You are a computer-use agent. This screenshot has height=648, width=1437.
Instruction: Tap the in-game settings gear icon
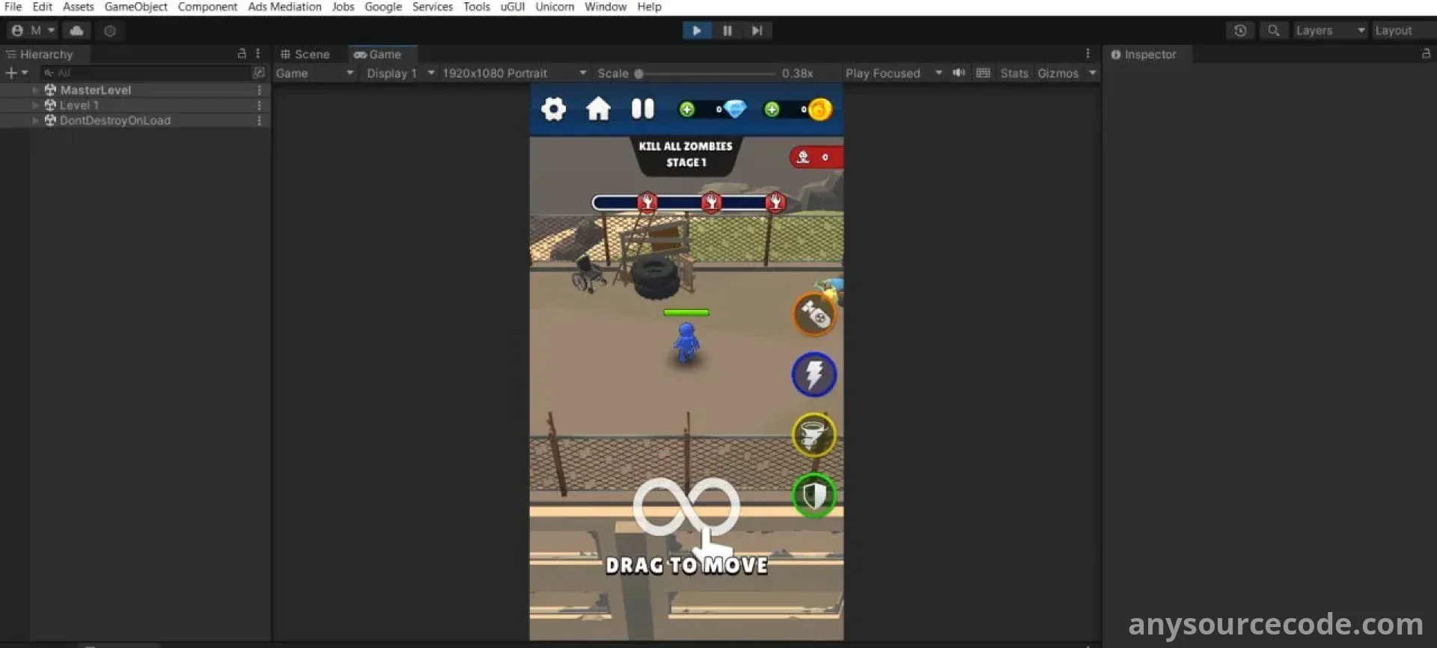coord(553,109)
